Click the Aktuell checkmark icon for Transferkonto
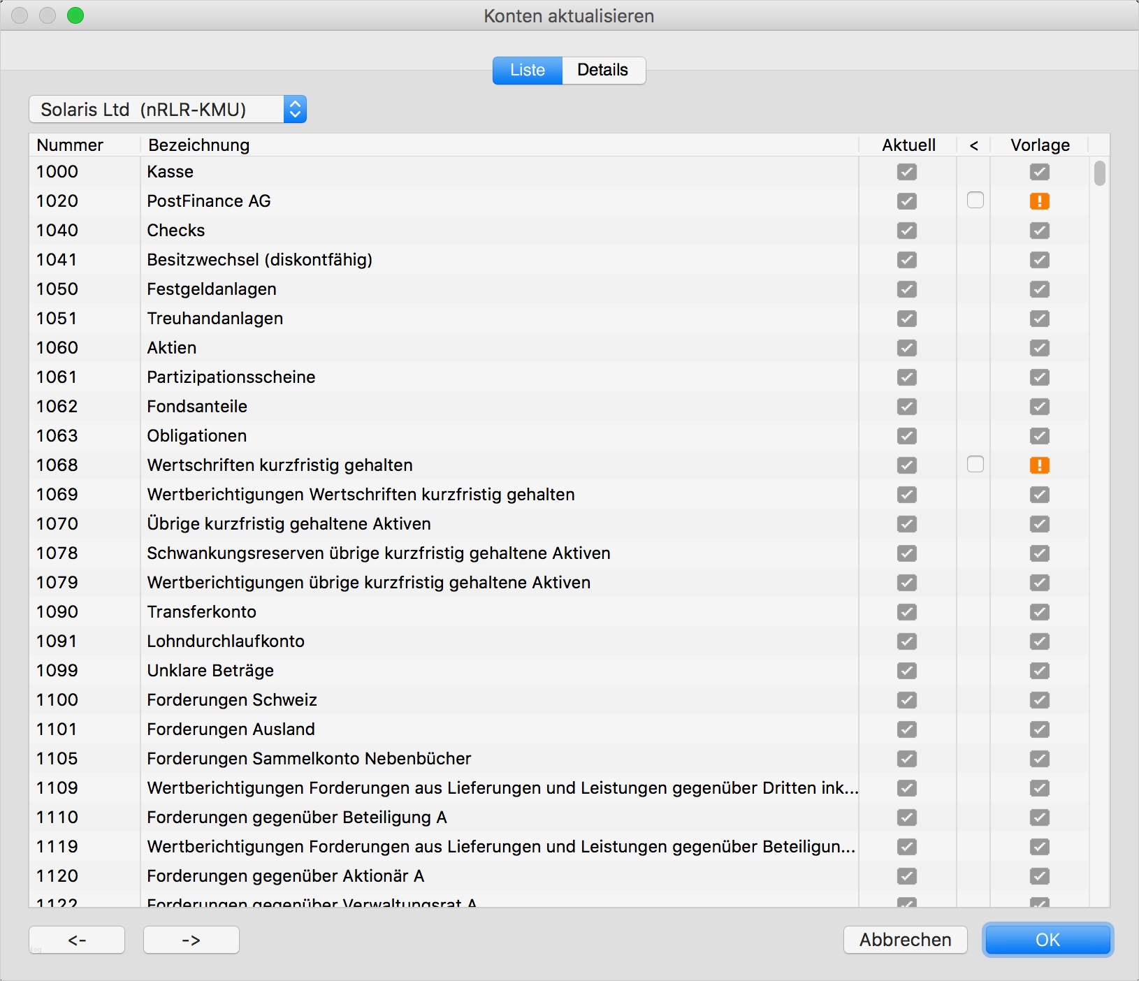This screenshot has height=981, width=1139. point(906,612)
